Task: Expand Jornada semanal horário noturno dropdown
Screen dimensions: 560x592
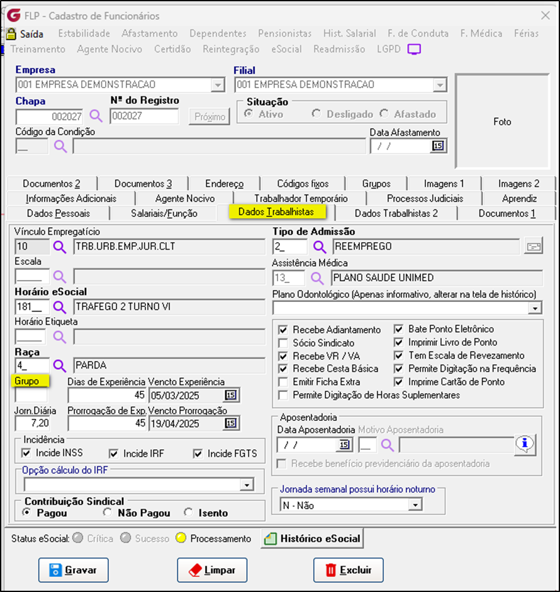Action: (415, 505)
